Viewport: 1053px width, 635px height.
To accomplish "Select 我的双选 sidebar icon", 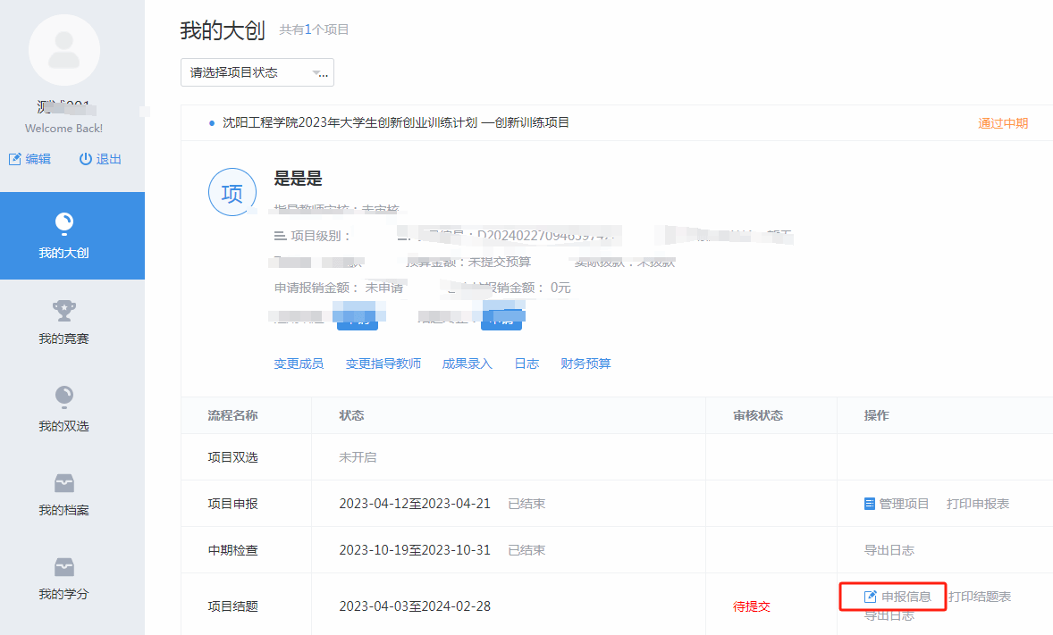I will tap(63, 397).
